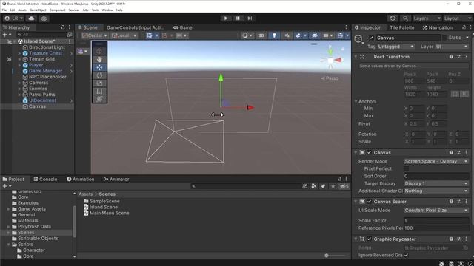
Task: Open Target Display dropdown
Action: (x=436, y=183)
